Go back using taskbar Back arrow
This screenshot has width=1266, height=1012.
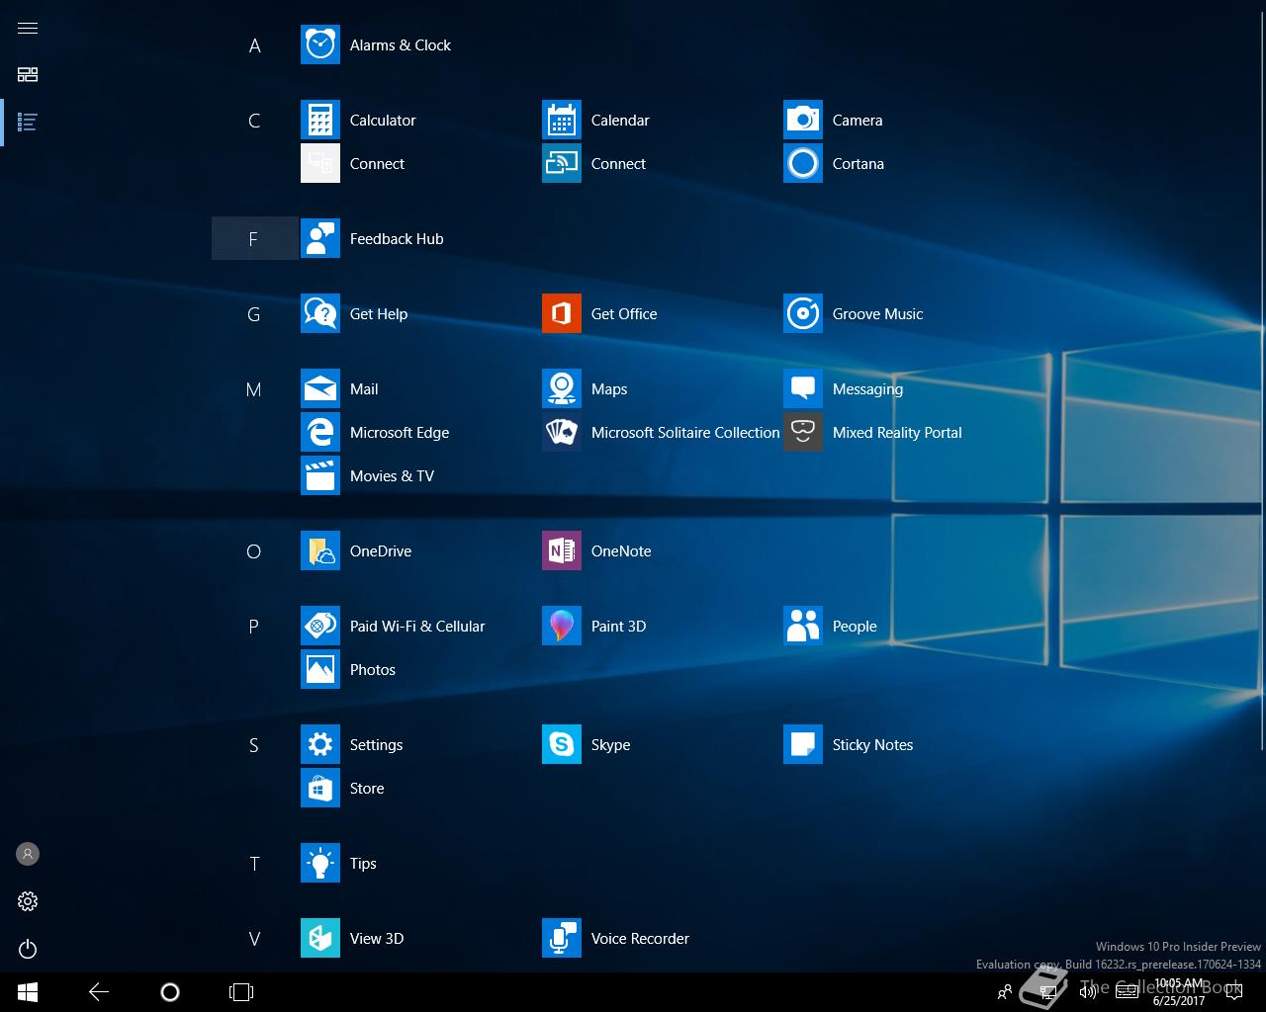(99, 992)
